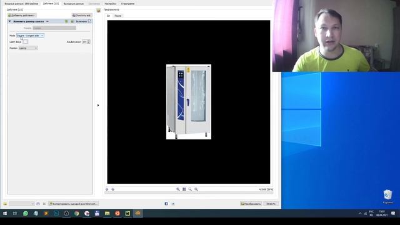Save script with floppy icon

38,204
